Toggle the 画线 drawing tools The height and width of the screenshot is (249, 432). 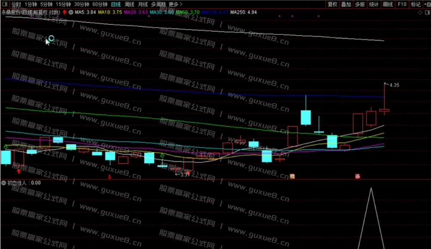(x=388, y=4)
